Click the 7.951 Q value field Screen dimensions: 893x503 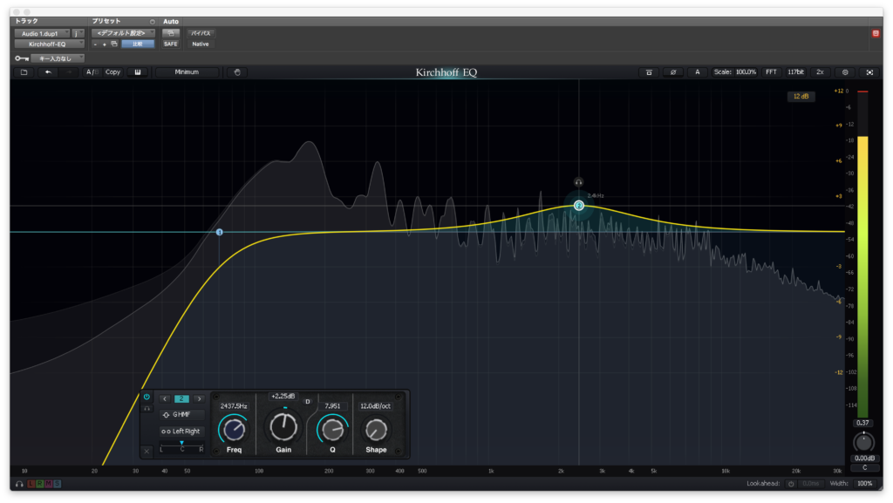tap(332, 406)
